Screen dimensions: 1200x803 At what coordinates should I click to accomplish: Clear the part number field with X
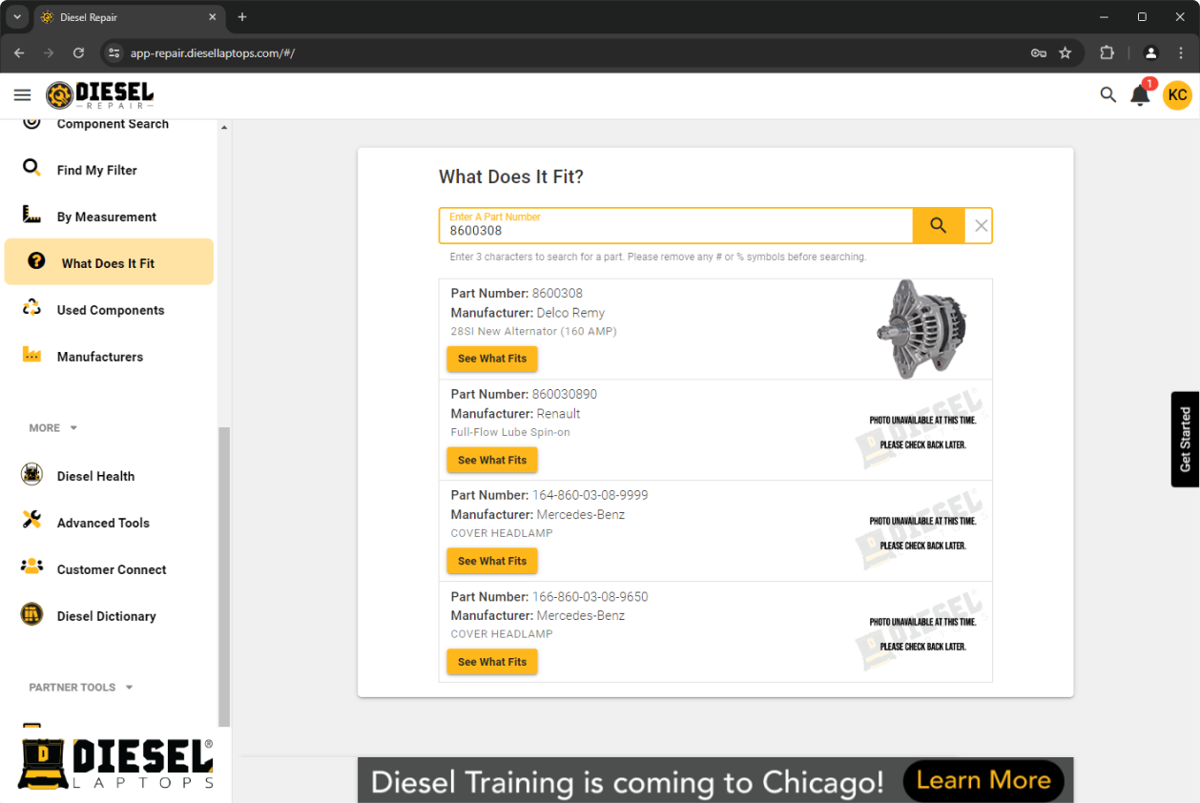[x=981, y=226]
